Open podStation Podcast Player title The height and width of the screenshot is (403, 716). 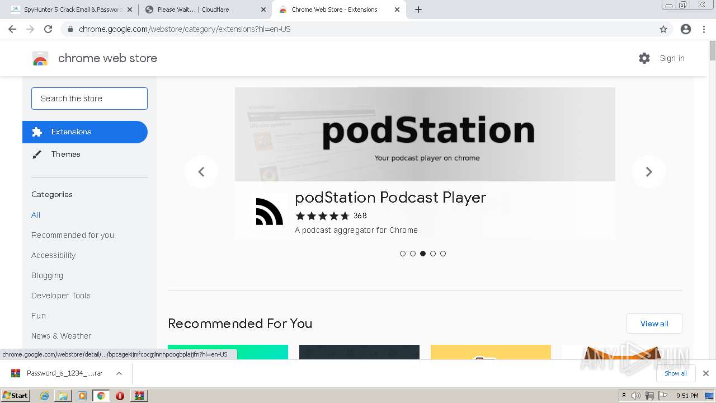pos(390,197)
